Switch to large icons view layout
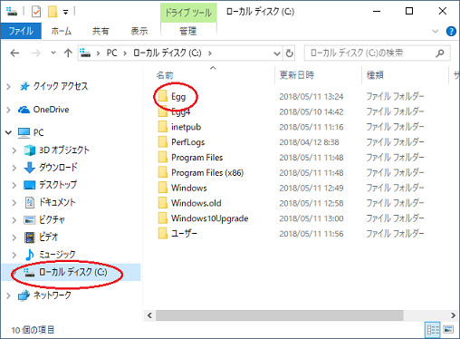This screenshot has height=339, width=460. coord(448,330)
